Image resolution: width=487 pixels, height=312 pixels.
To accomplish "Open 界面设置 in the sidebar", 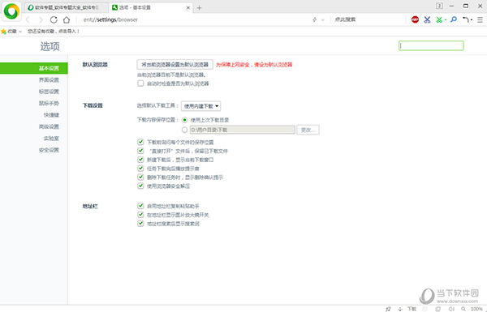I will coord(49,80).
